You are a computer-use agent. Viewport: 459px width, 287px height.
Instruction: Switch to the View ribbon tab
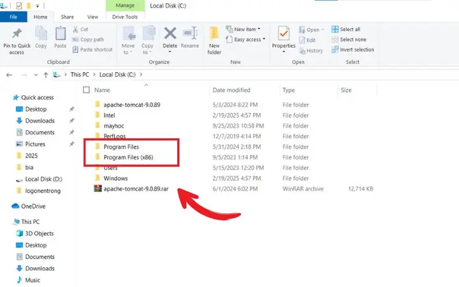(92, 17)
